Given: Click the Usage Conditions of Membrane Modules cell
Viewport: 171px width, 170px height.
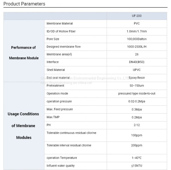Looking at the screenshot, I should click(x=24, y=126).
